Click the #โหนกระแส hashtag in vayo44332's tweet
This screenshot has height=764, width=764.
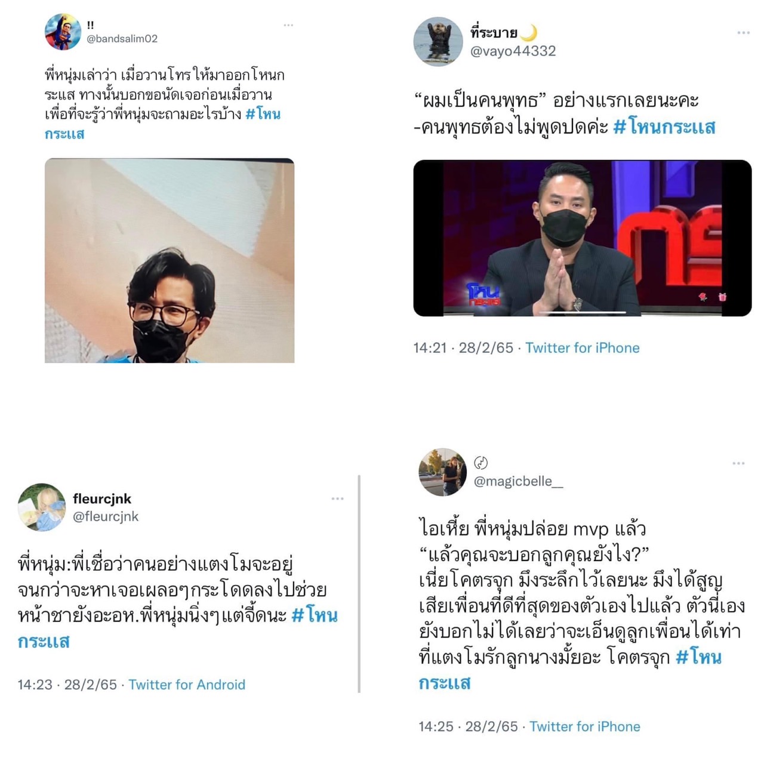point(664,127)
